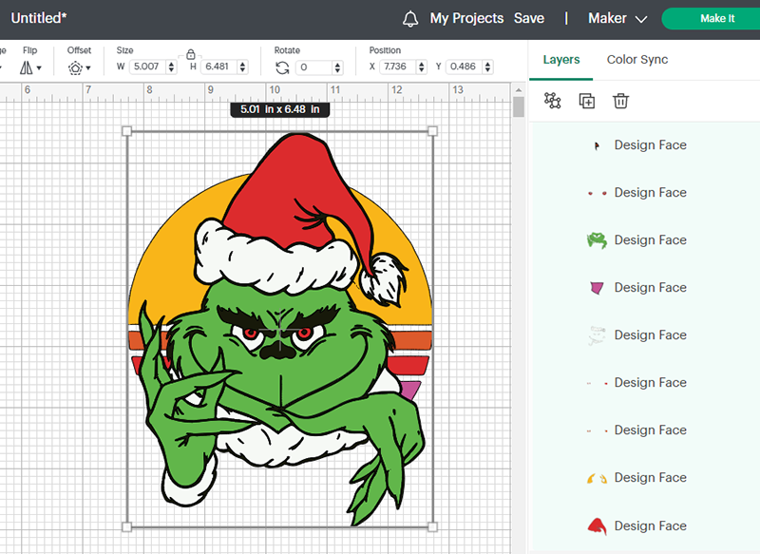Expand the Offset options arrow
This screenshot has width=760, height=554.
point(88,68)
